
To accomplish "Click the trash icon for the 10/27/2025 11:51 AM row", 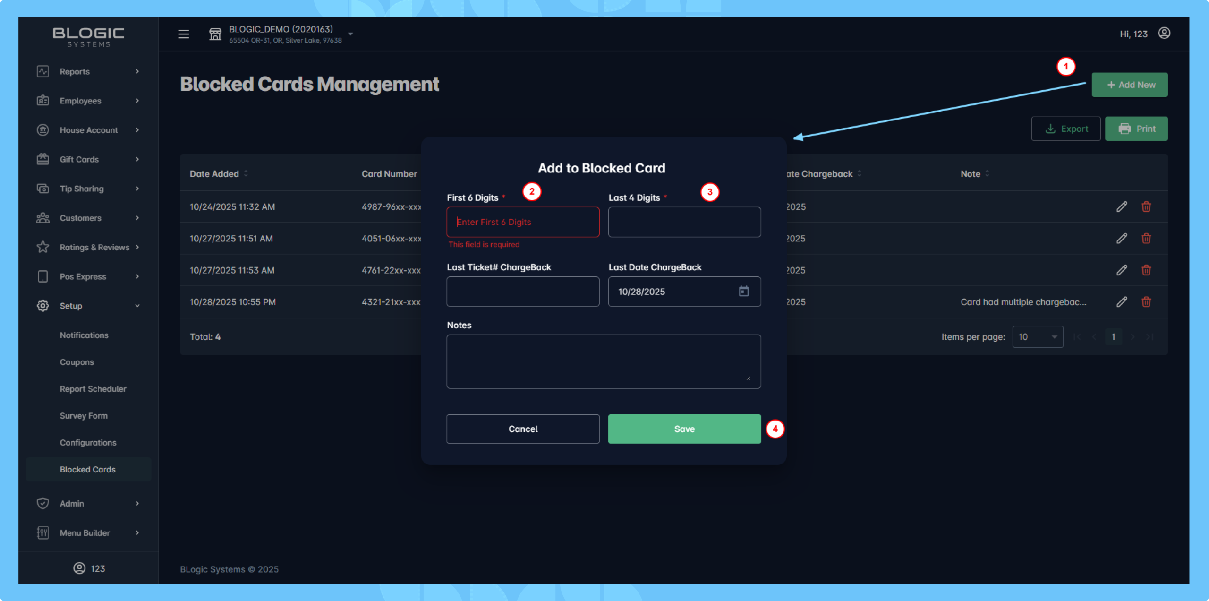I will (1146, 238).
